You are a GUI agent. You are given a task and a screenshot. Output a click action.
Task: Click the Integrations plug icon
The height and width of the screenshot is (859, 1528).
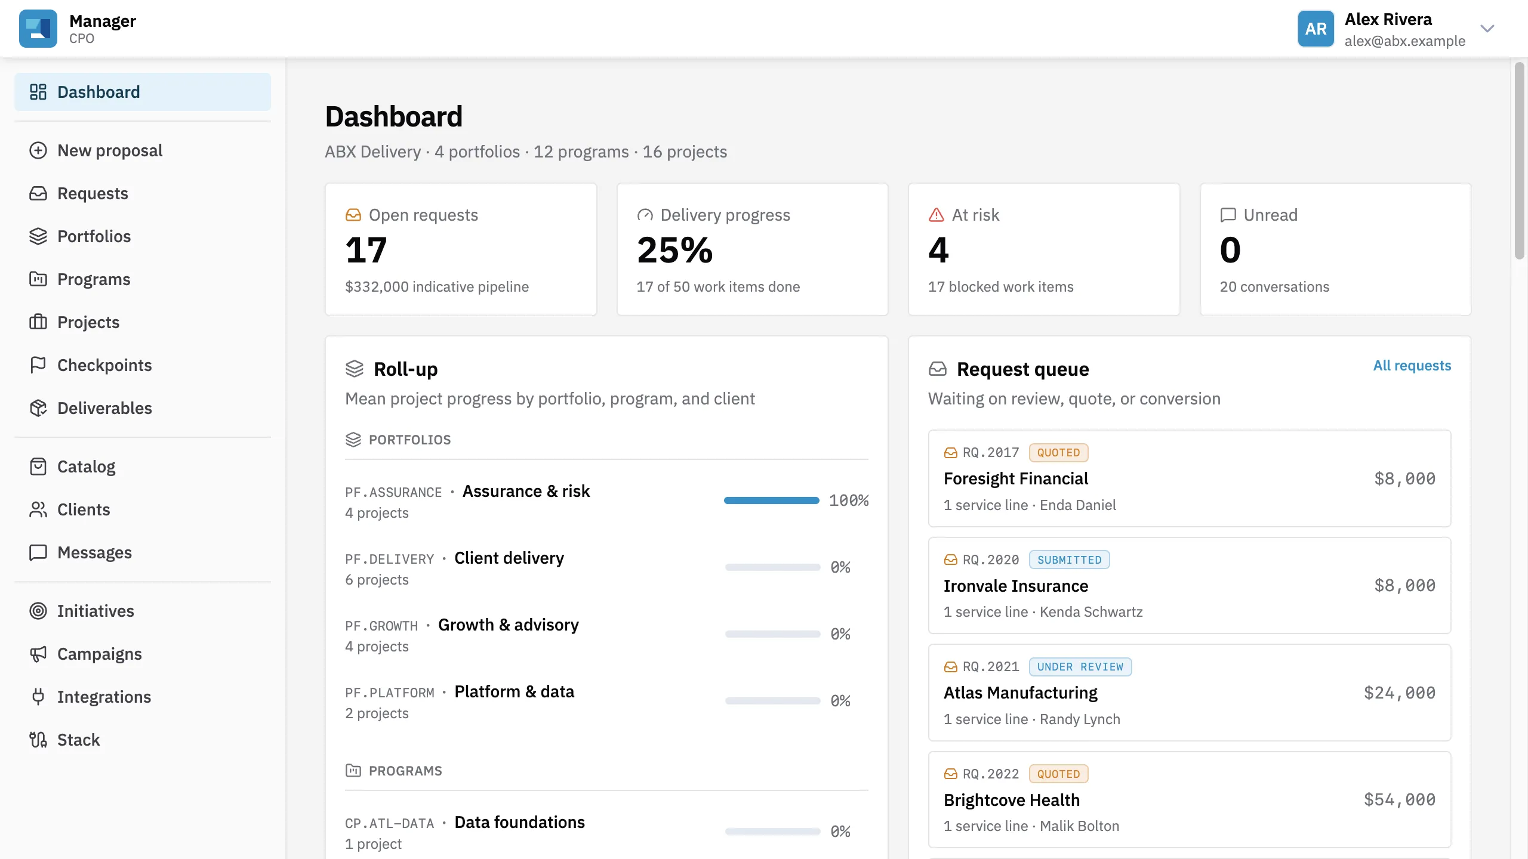click(x=38, y=697)
